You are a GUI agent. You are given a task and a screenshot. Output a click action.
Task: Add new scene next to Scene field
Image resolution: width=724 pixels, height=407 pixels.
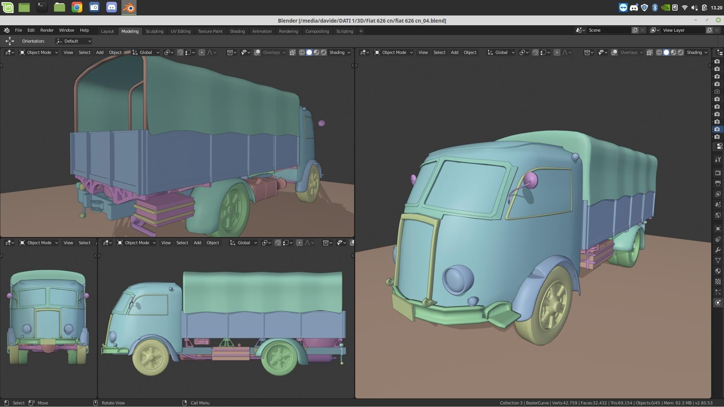click(635, 30)
